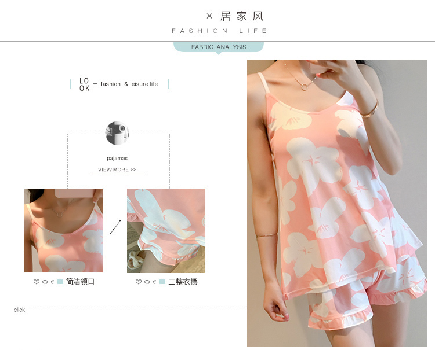Click the share arrow icon beside 简洁领口
The height and width of the screenshot is (350, 435).
click(x=52, y=282)
